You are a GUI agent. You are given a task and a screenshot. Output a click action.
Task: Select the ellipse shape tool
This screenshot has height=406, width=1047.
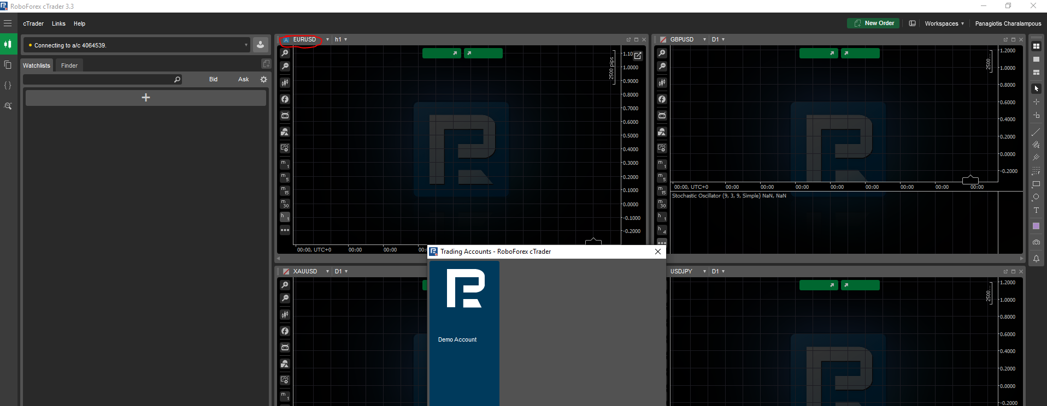point(1036,197)
